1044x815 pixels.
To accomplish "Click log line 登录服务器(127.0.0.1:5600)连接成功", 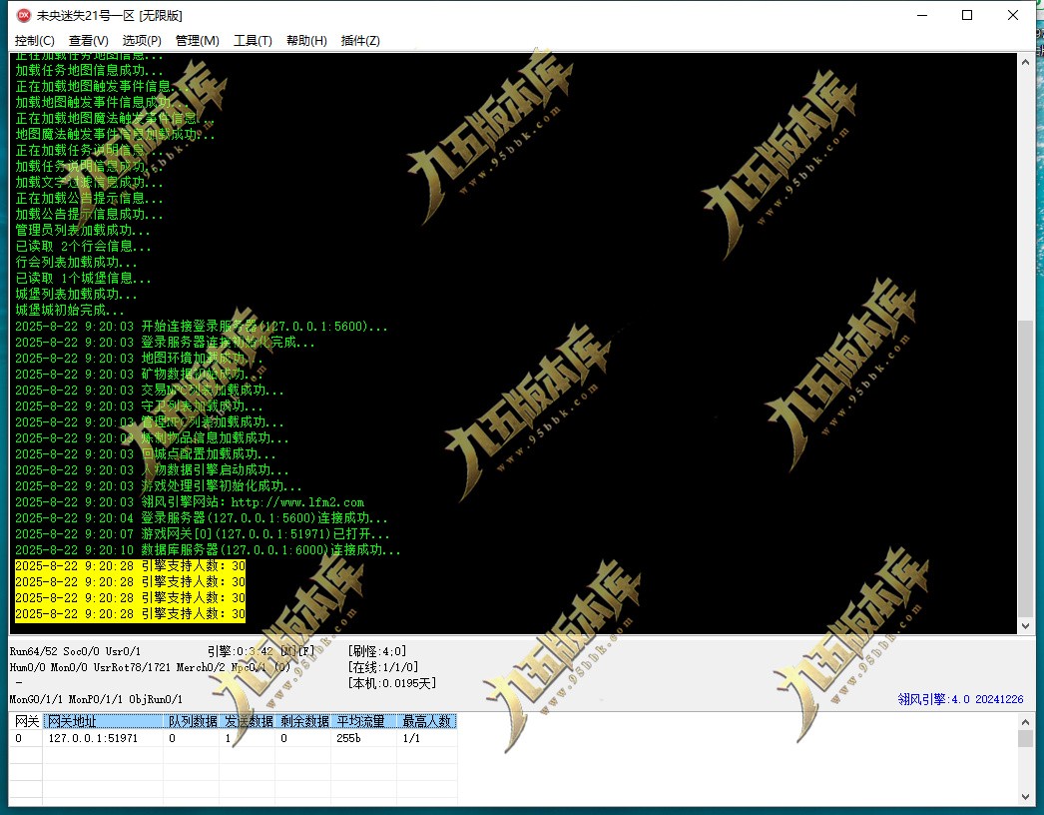I will 201,517.
